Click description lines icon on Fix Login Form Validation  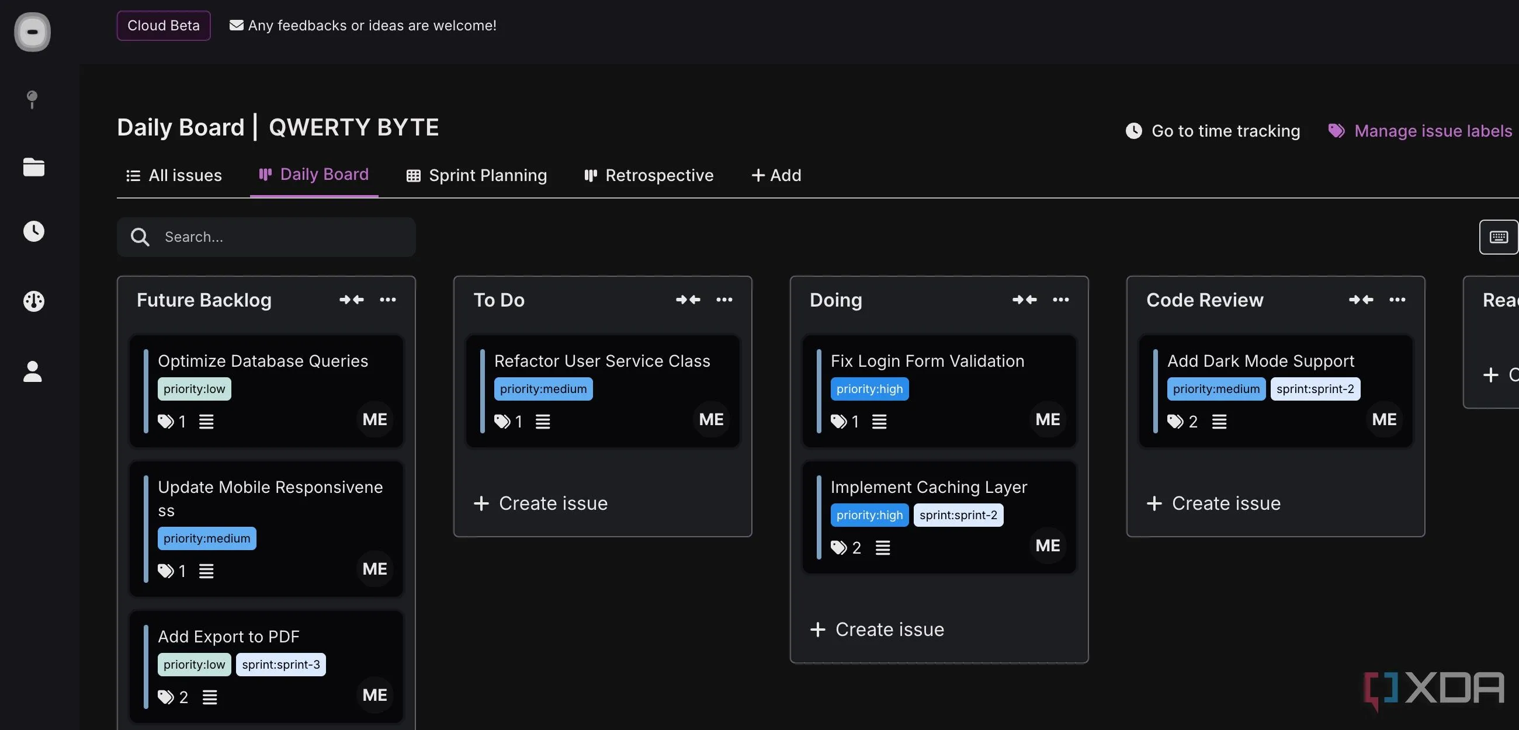coord(879,422)
